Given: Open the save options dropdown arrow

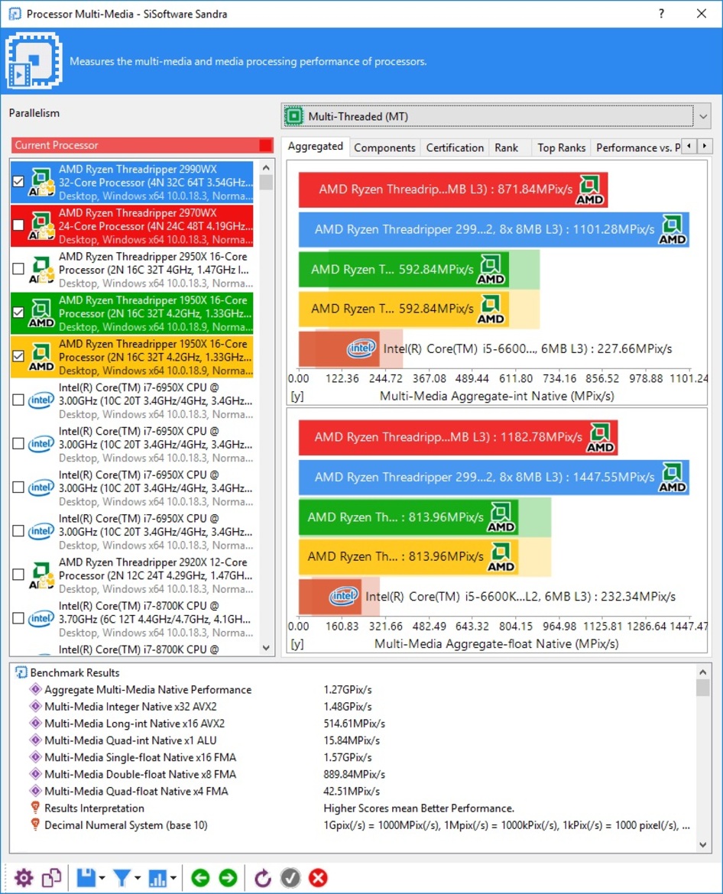Looking at the screenshot, I should point(102,878).
